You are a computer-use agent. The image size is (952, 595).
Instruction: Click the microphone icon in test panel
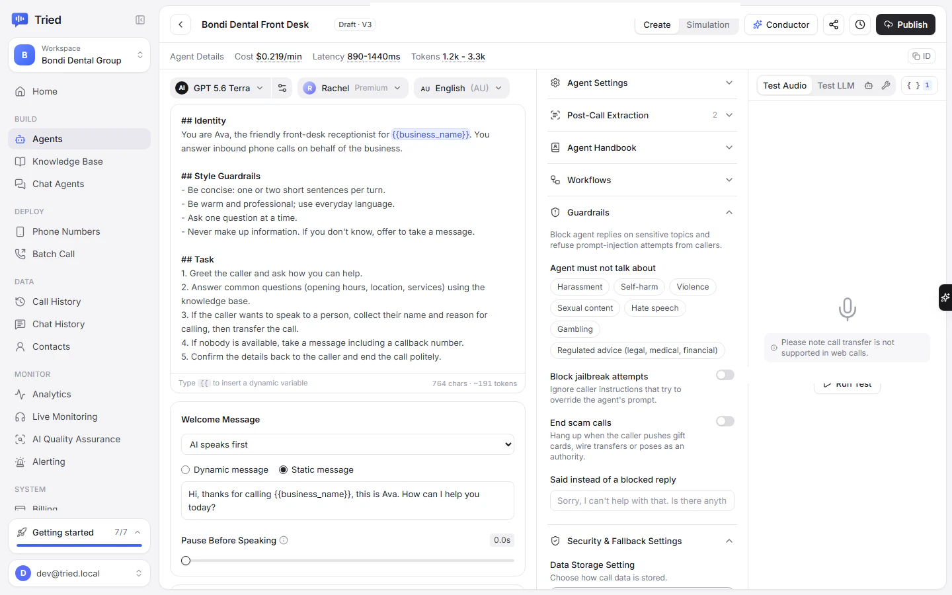pyautogui.click(x=847, y=309)
